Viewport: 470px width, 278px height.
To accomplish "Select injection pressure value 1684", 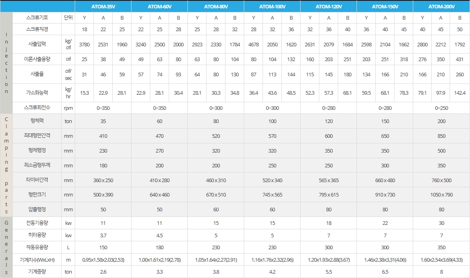I will coord(347,44).
